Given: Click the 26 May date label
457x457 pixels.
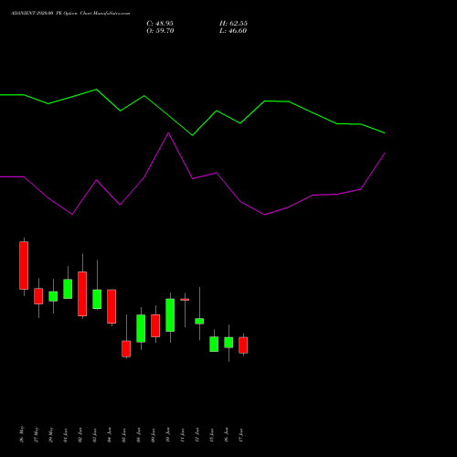Looking at the screenshot, I should click(22, 434).
